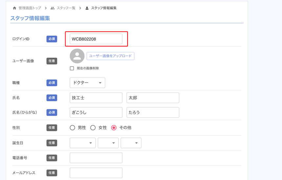Image resolution: width=282 pixels, height=180 pixels.
Task: Click the メールアドレス input field
Action: [x=96, y=173]
